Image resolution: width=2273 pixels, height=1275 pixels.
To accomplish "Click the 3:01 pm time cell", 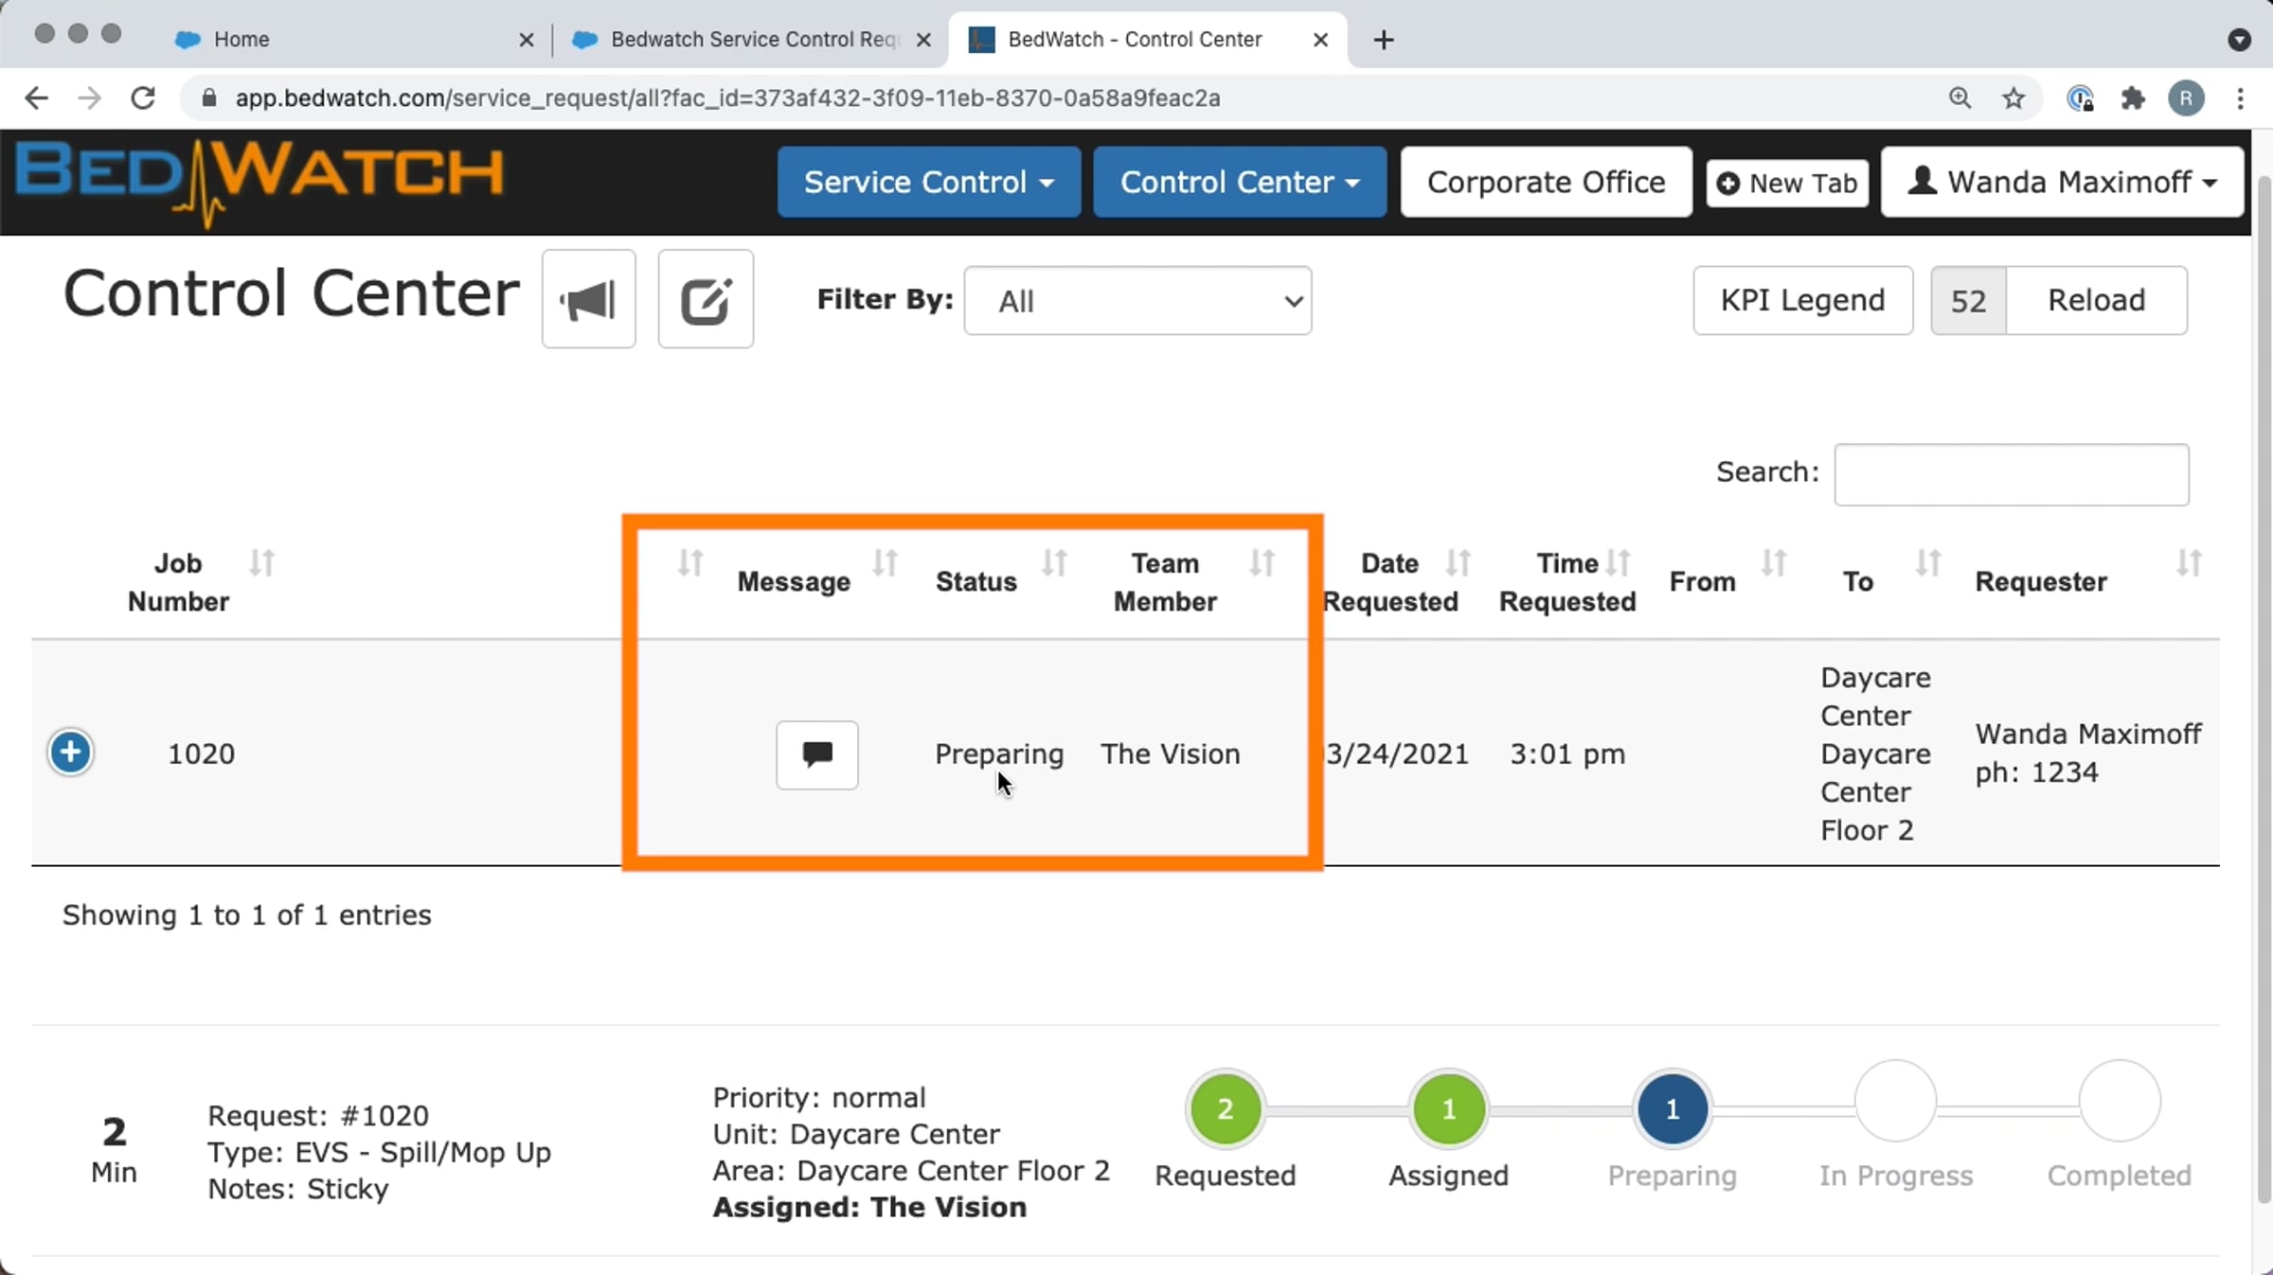I will [1566, 754].
